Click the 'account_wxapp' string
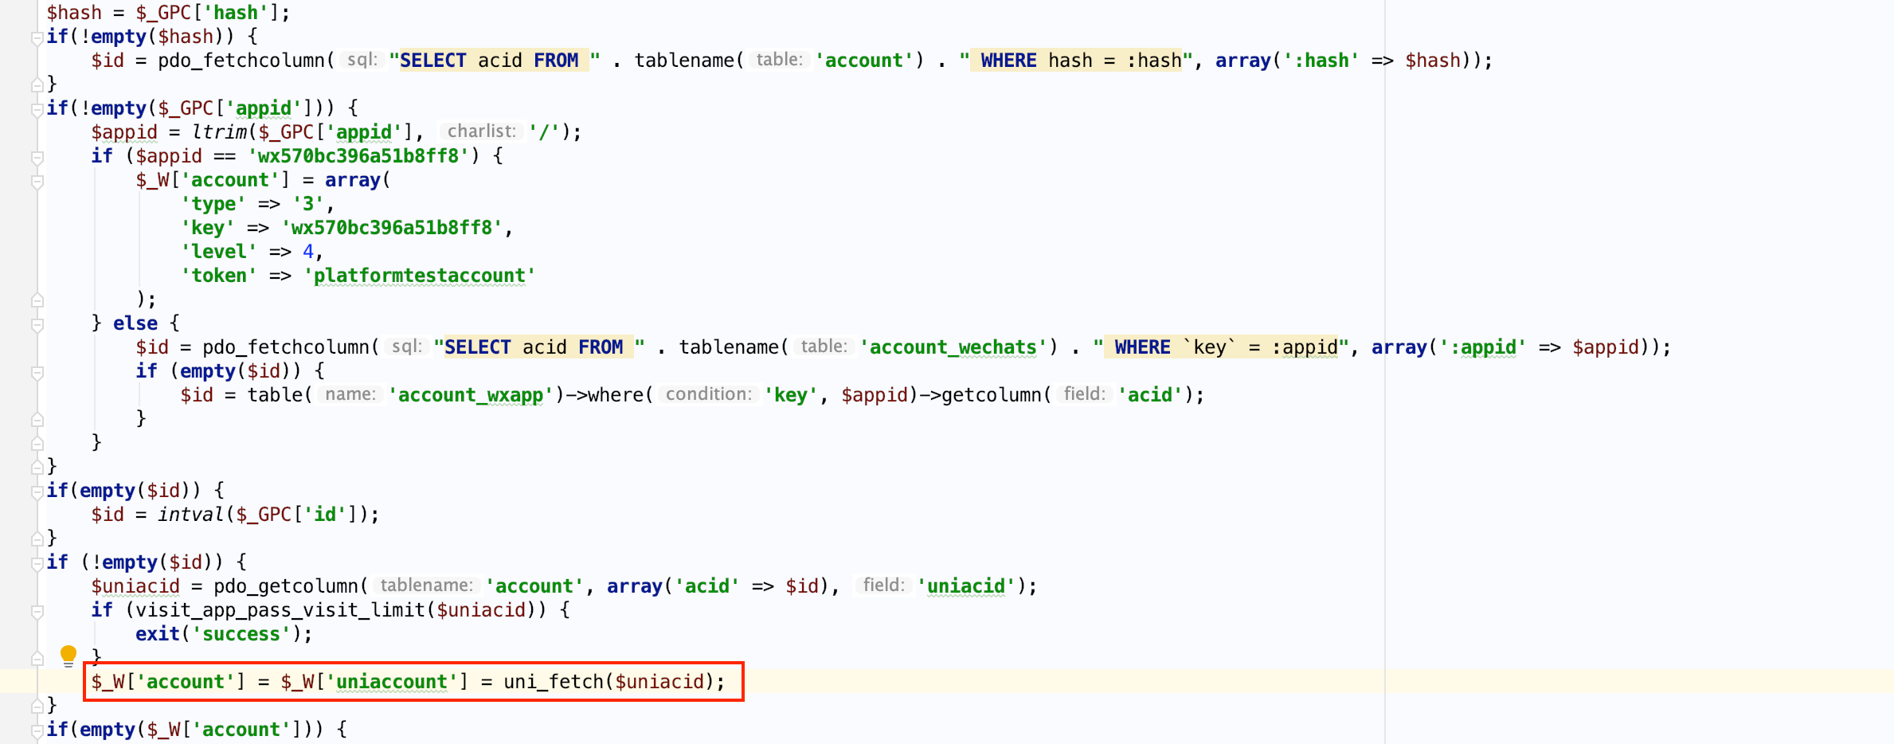 470,395
